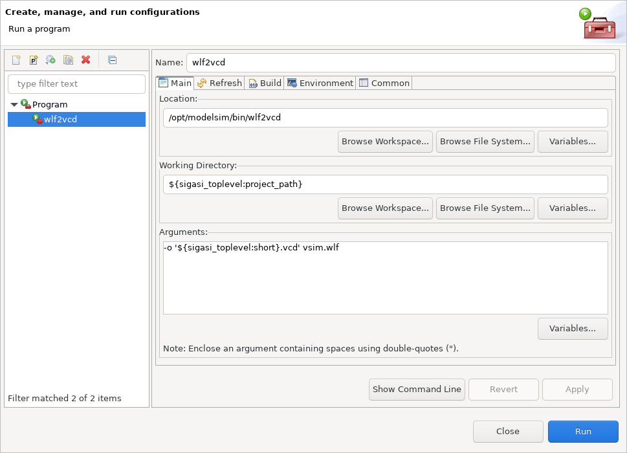Click the double-quotes note text

311,349
